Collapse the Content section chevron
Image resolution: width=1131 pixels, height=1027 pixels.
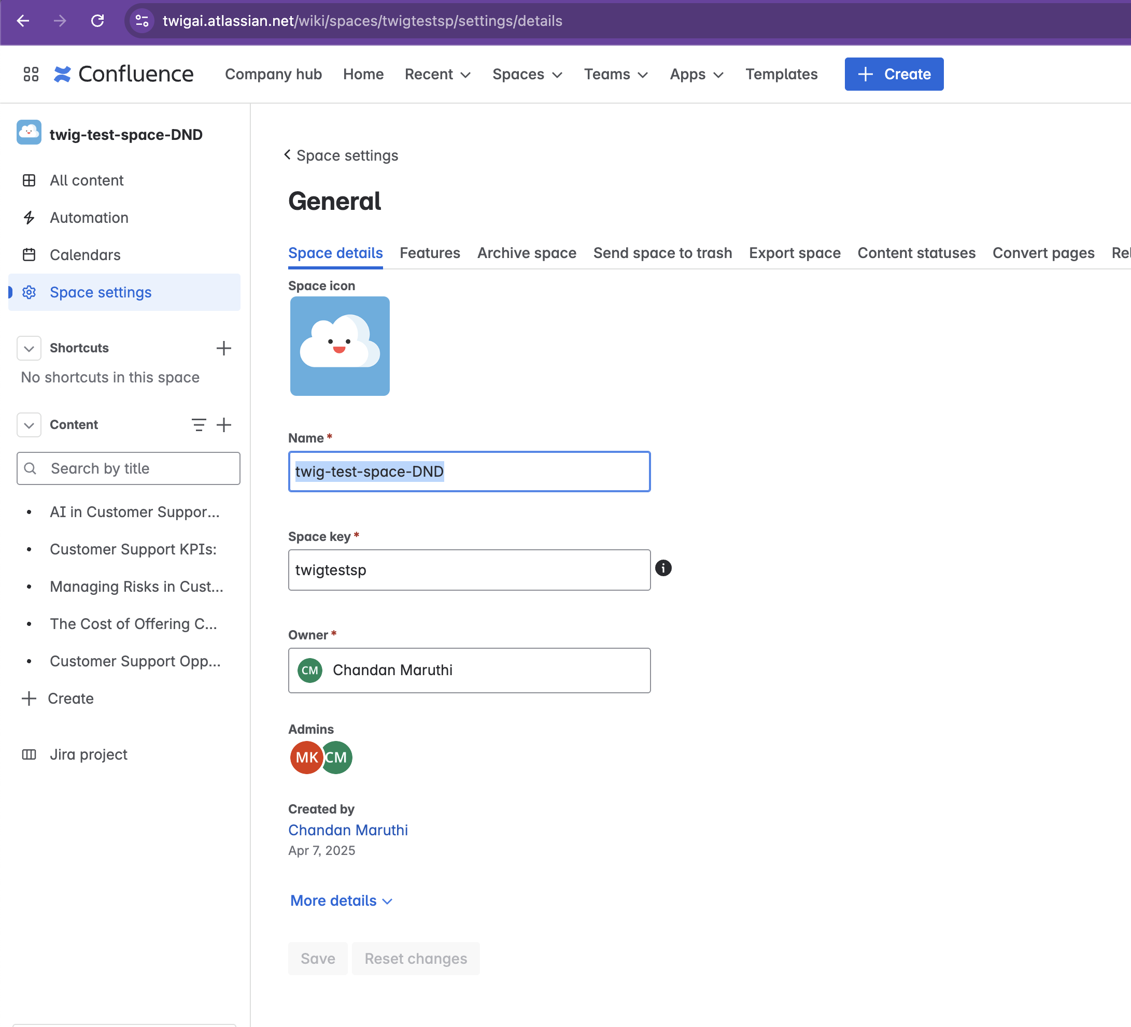pyautogui.click(x=29, y=424)
